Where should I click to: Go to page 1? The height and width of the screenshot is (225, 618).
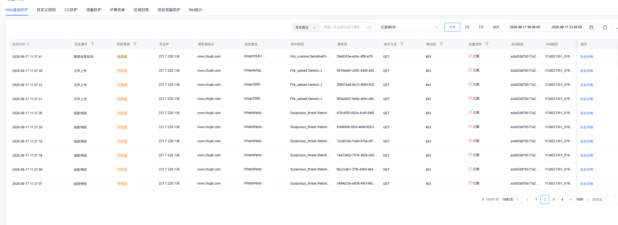point(536,199)
